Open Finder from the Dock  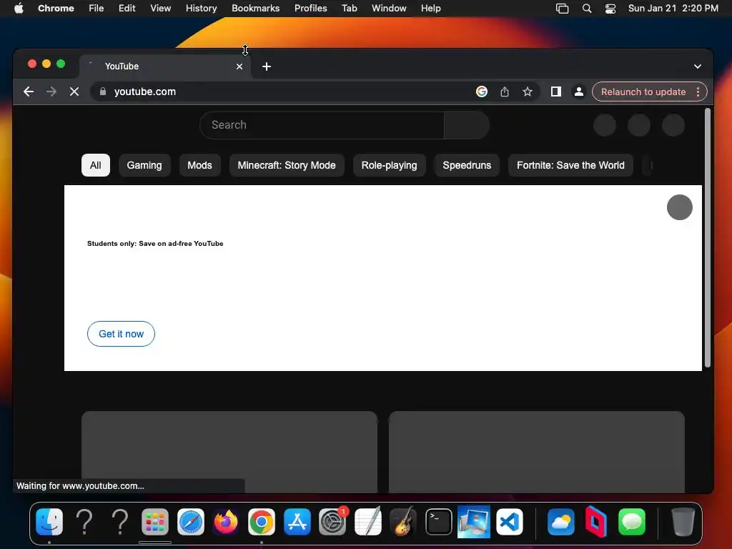pyautogui.click(x=49, y=521)
